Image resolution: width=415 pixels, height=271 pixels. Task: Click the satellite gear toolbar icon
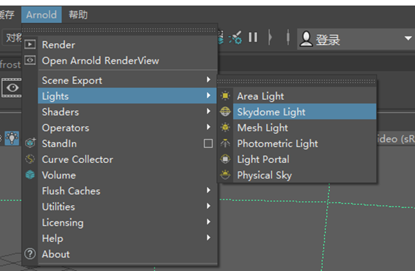[235, 37]
